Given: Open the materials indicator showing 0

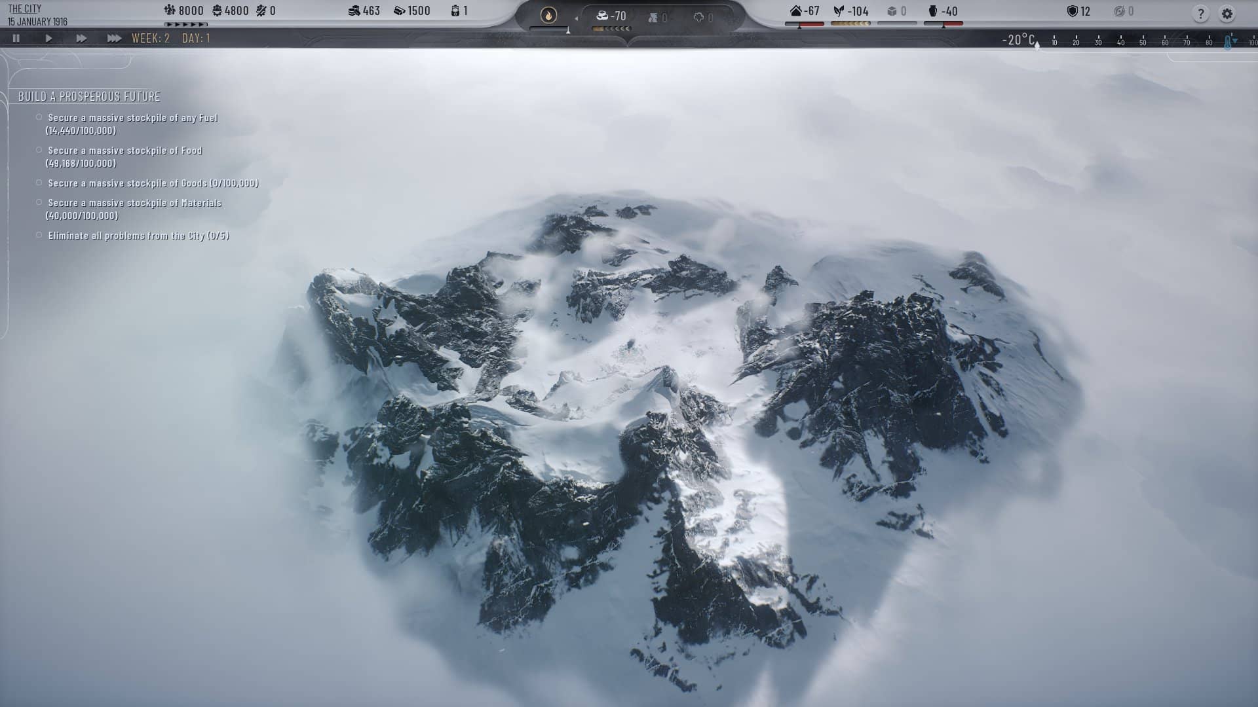Looking at the screenshot, I should point(897,10).
